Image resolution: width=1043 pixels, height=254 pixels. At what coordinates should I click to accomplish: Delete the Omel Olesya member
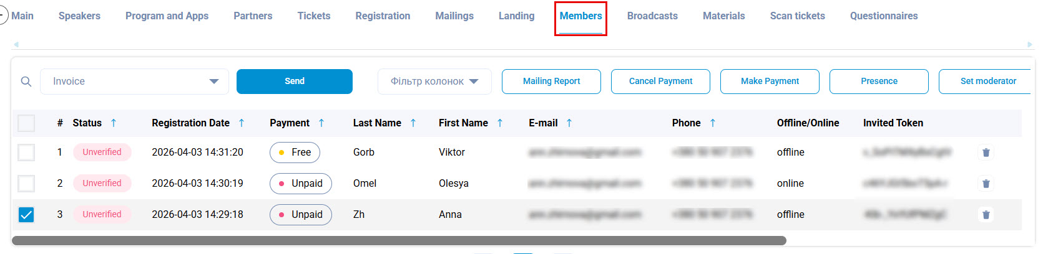[x=986, y=184]
